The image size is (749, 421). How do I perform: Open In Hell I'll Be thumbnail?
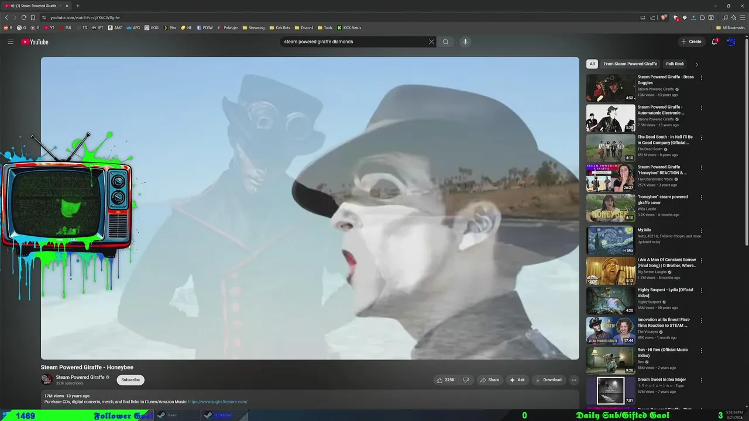click(x=610, y=147)
